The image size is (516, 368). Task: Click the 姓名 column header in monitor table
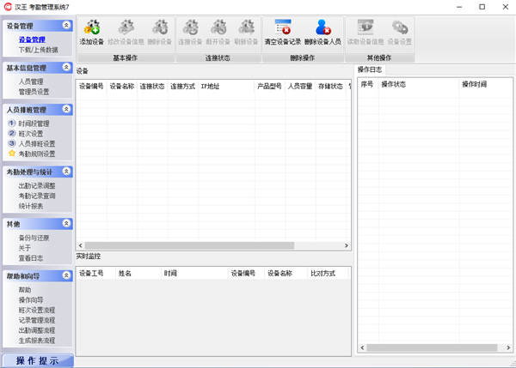click(x=138, y=273)
